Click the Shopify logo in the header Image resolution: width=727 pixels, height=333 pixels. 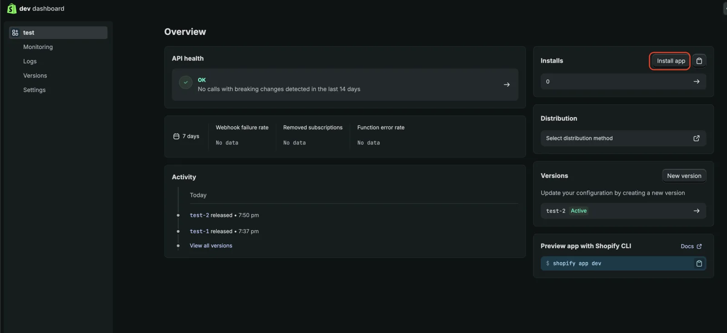[x=12, y=9]
